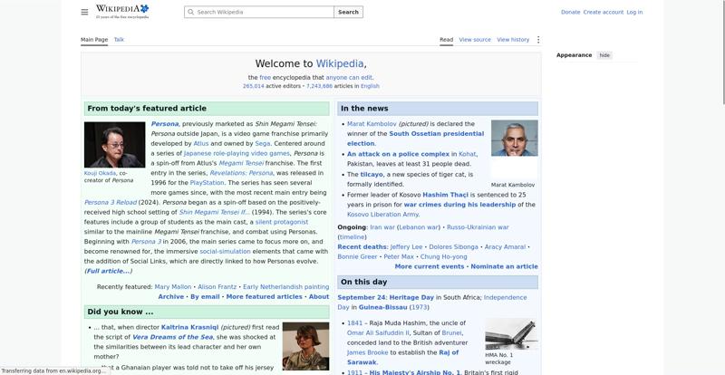Open Persona 3 Reload link
Image resolution: width=725 pixels, height=375 pixels.
click(111, 203)
